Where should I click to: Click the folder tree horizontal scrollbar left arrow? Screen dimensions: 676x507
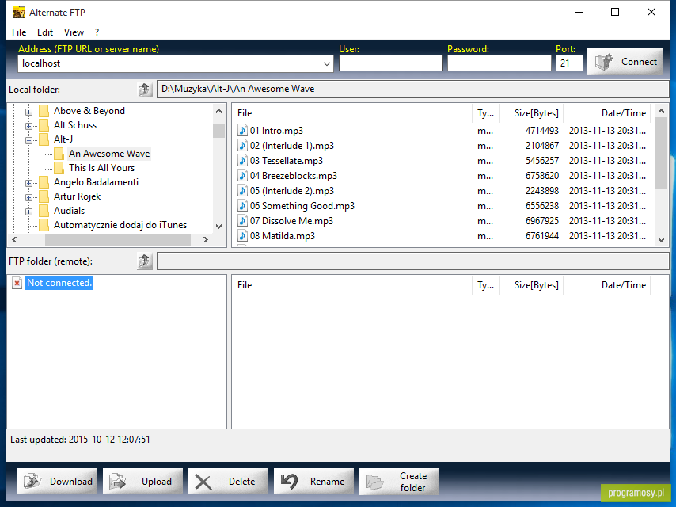click(x=14, y=239)
